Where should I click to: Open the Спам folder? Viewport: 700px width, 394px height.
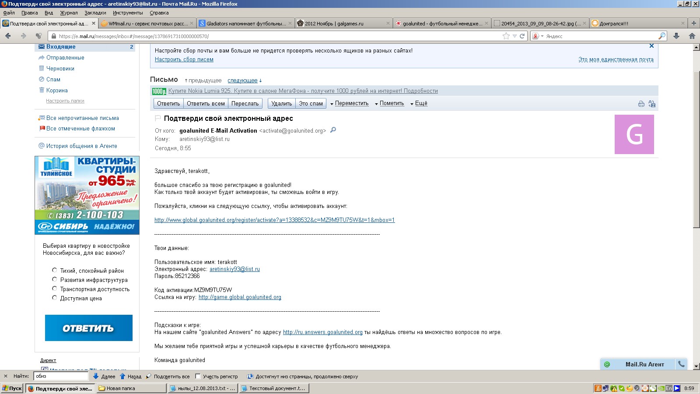[x=53, y=80]
